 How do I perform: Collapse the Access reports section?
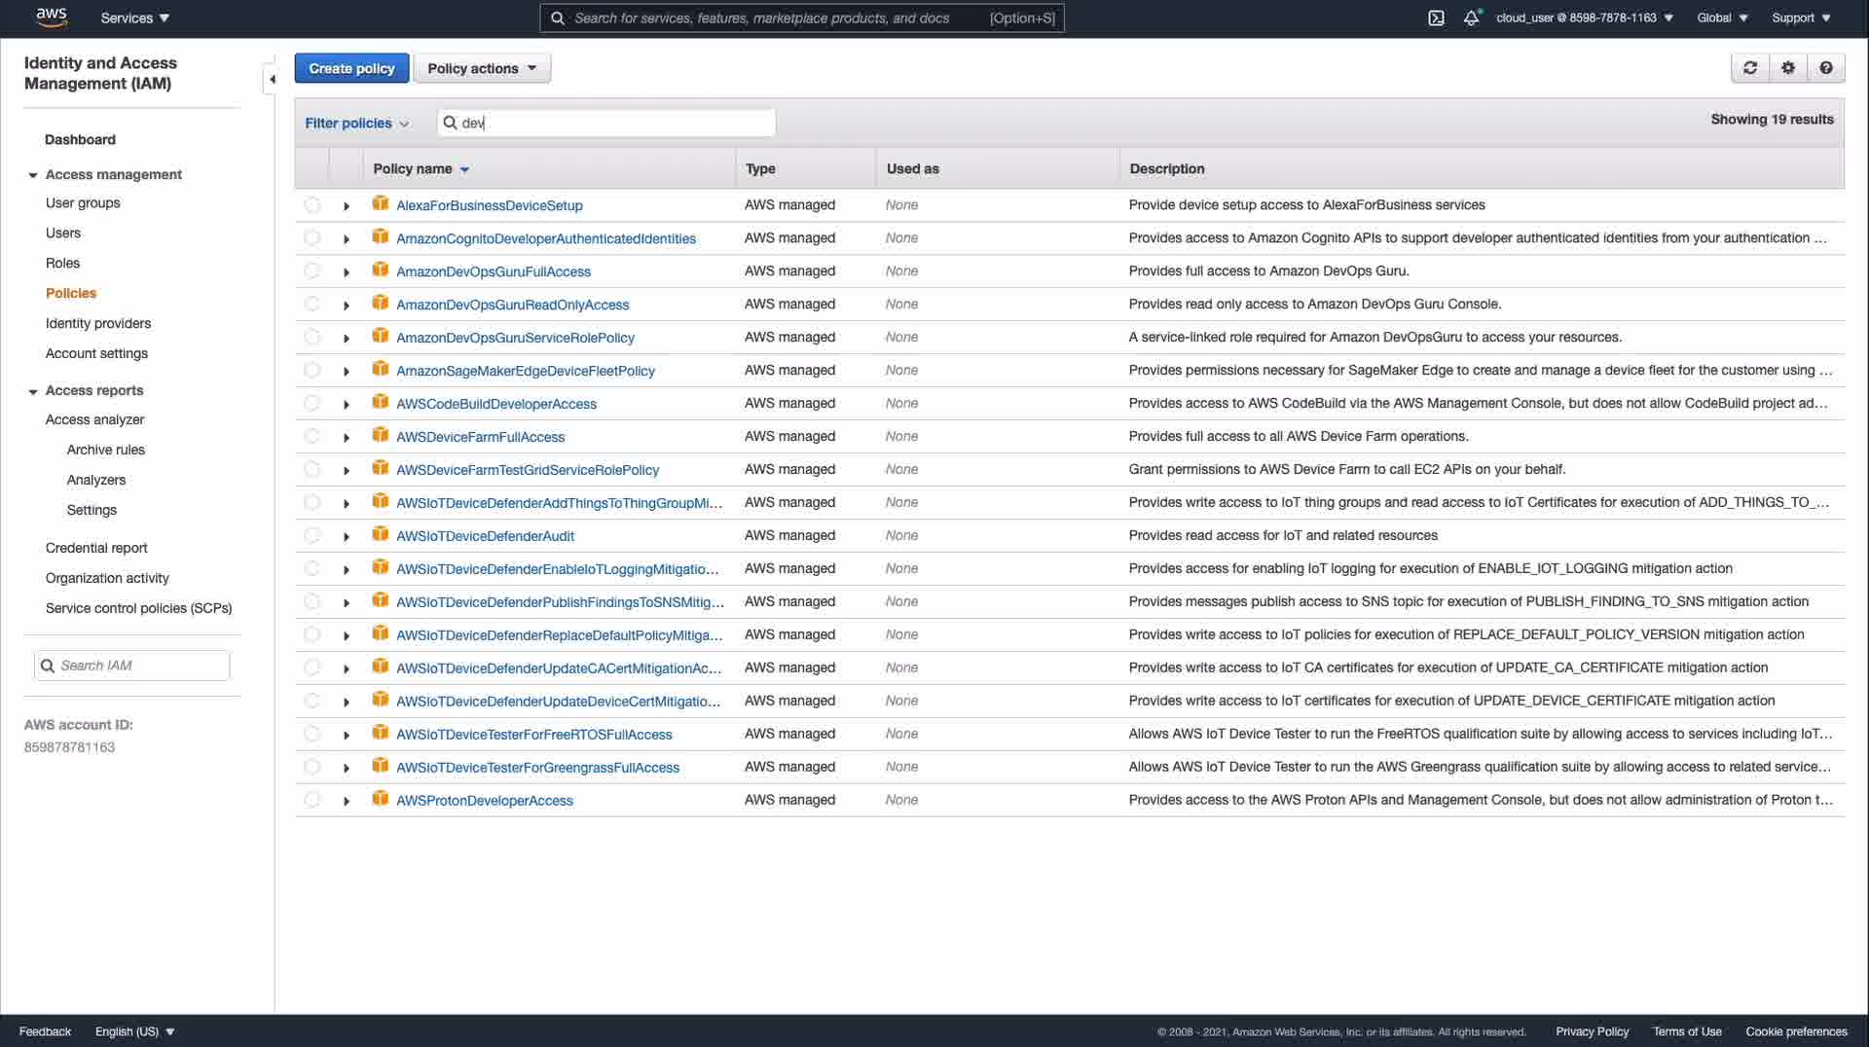[33, 391]
